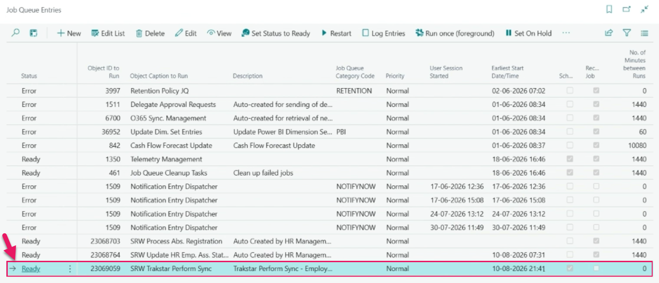Viewport: 659px width, 283px height.
Task: Click the Telemetry Management caption
Action: click(166, 159)
